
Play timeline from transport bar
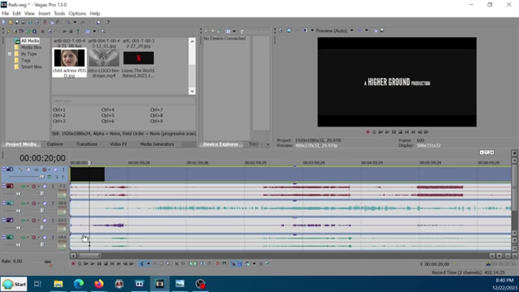tap(93, 264)
